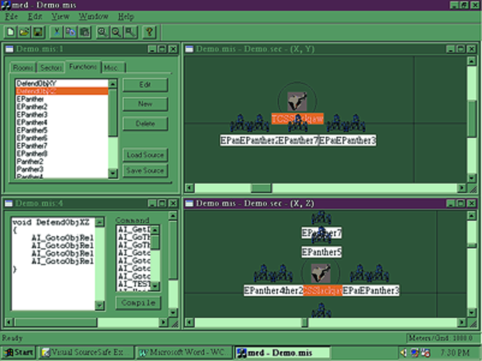This screenshot has width=482, height=361.
Task: Open the View menu
Action: pyautogui.click(x=61, y=17)
